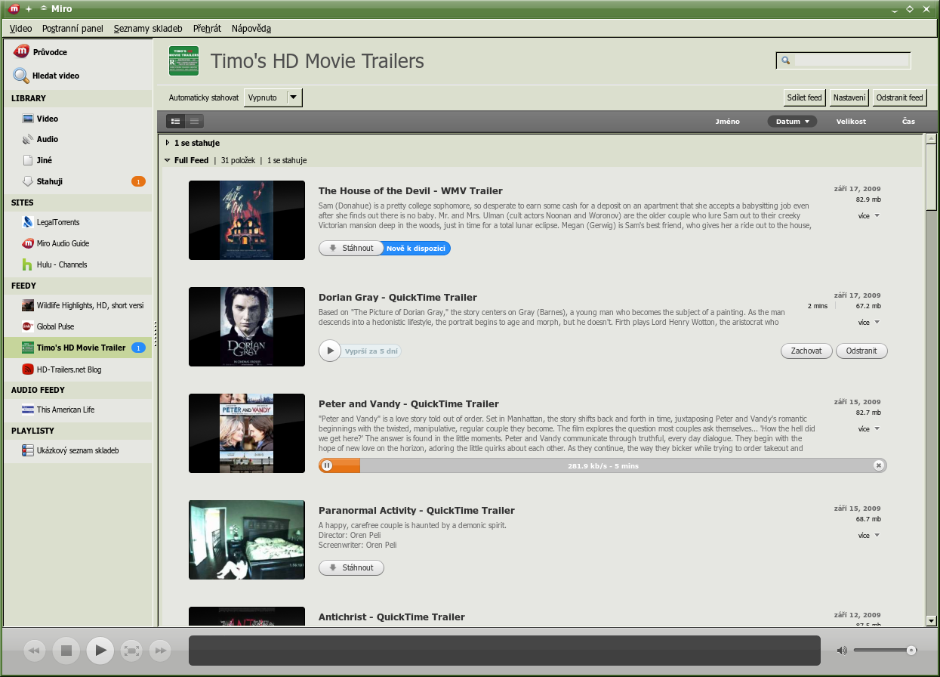Screen dimensions: 940x677
Task: Open the Ukázkový seznam skladeb playlist
Action: 77,450
